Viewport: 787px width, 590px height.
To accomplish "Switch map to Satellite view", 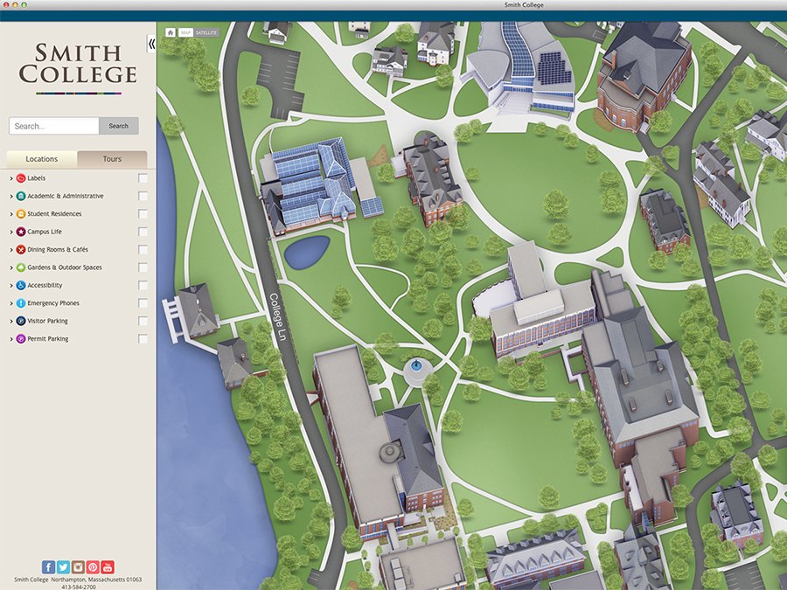I will (206, 32).
